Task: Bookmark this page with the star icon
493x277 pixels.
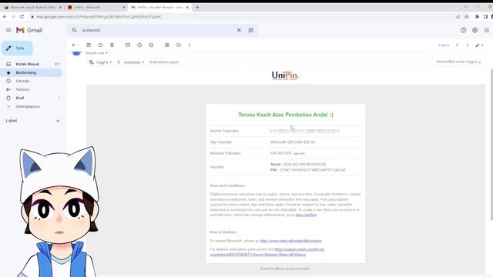Action: point(467,17)
